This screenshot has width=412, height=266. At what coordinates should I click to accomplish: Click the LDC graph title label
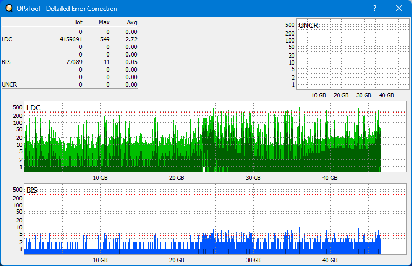click(33, 108)
